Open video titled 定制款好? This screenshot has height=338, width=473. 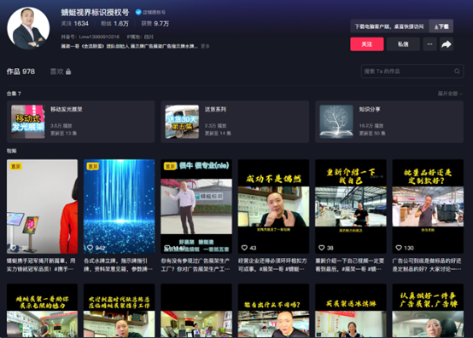tap(428, 206)
